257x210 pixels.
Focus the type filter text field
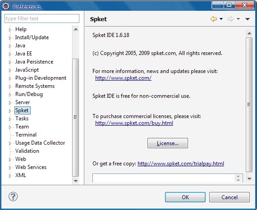[42, 18]
